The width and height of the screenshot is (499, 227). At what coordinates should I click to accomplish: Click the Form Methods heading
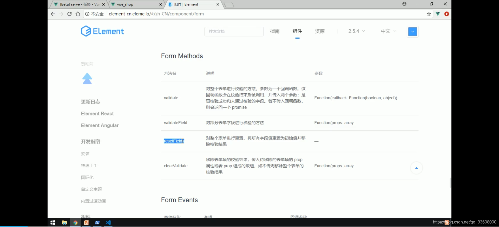(x=182, y=56)
